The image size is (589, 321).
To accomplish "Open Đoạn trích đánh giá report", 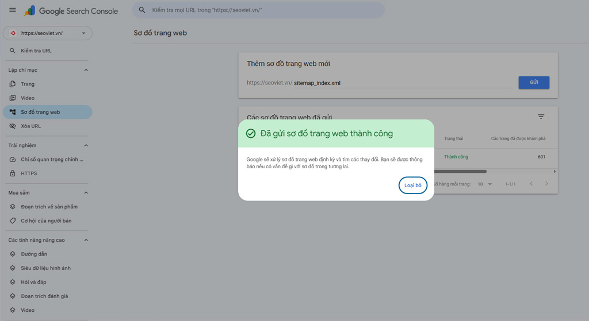I will click(x=48, y=296).
